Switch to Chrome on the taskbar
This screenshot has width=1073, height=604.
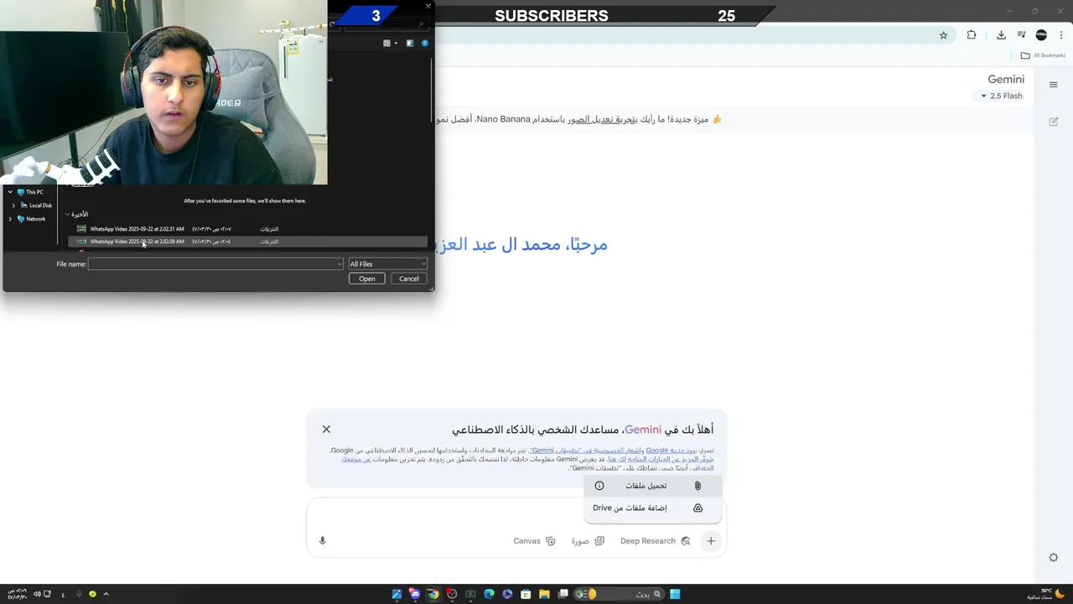click(x=433, y=594)
